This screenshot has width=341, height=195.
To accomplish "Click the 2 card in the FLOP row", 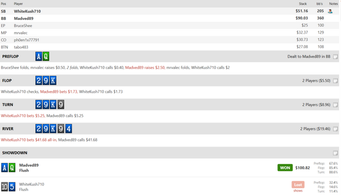I will click(38, 81).
